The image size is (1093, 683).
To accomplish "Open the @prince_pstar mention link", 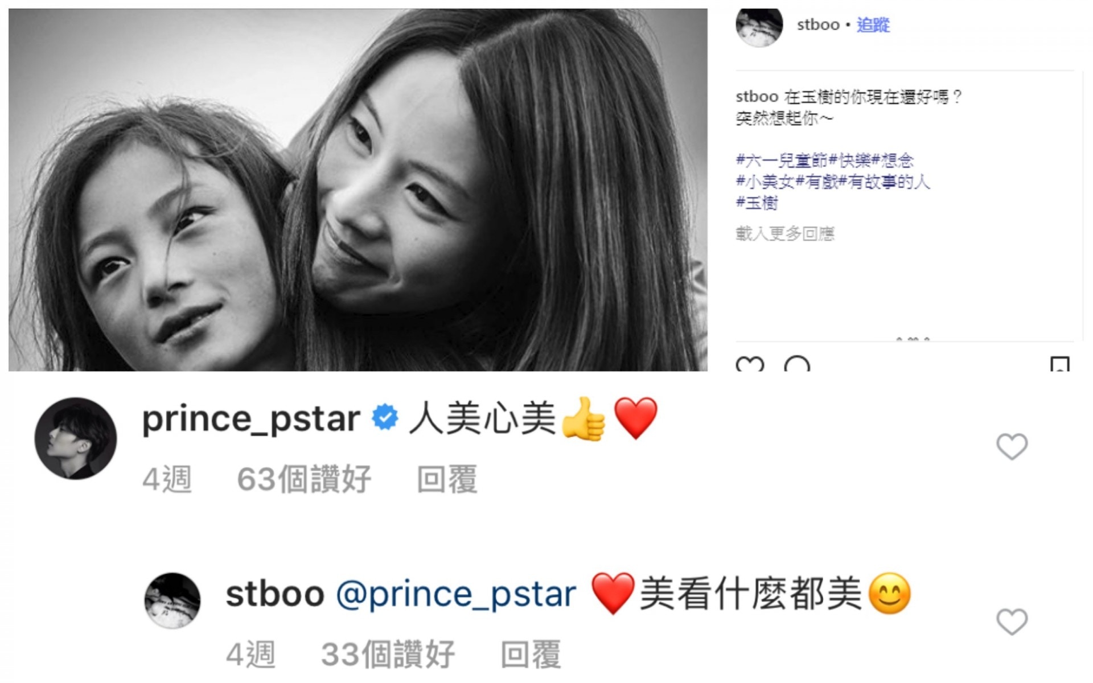I will pyautogui.click(x=456, y=595).
